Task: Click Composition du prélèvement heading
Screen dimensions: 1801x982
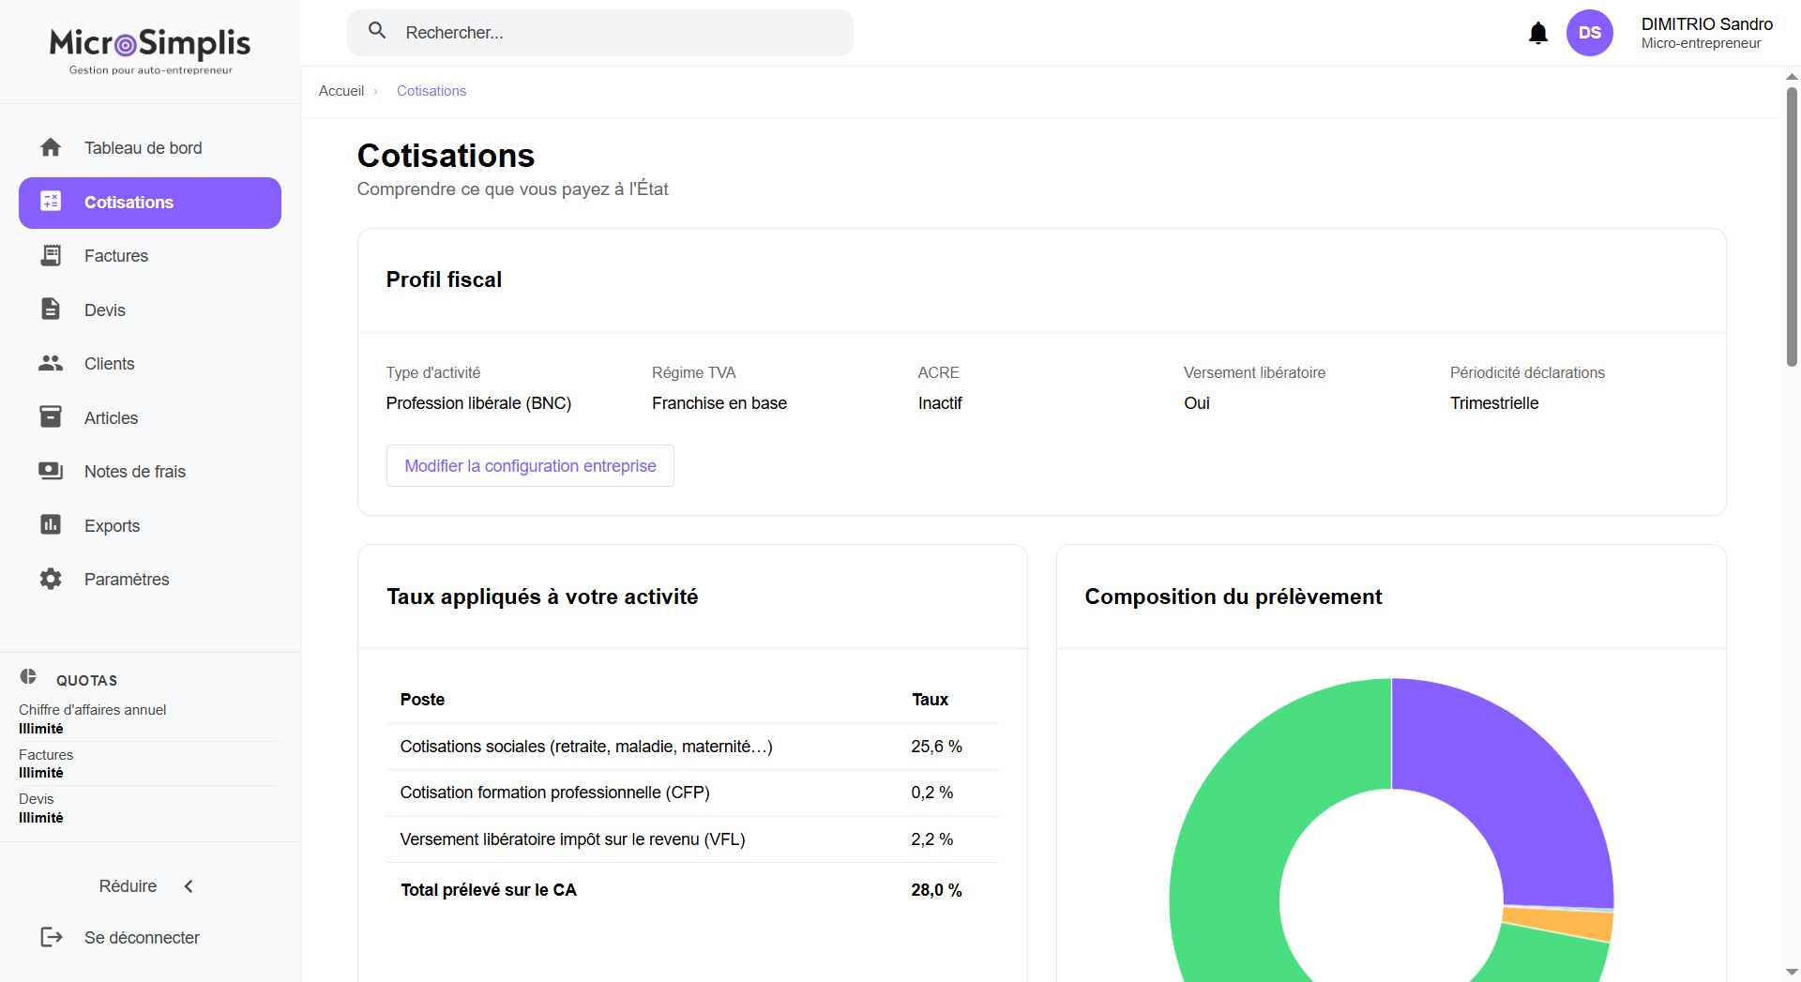Action: [x=1233, y=597]
